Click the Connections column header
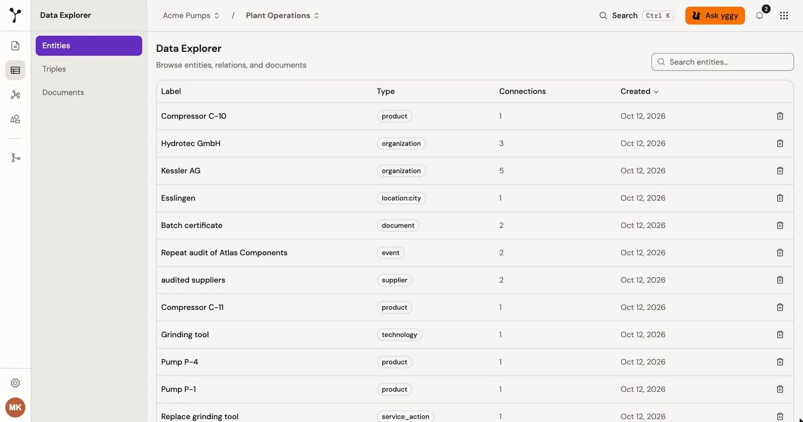The image size is (803, 422). click(523, 91)
